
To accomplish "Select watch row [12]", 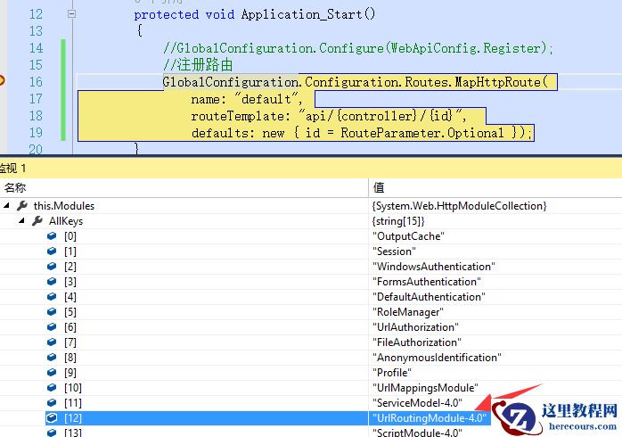I will click(311, 418).
